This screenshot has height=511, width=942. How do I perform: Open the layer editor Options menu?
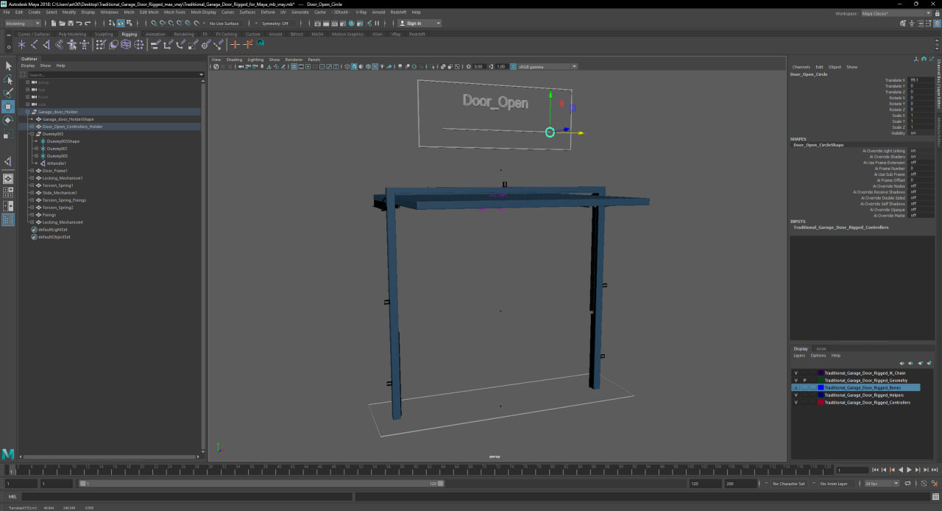pyautogui.click(x=818, y=356)
